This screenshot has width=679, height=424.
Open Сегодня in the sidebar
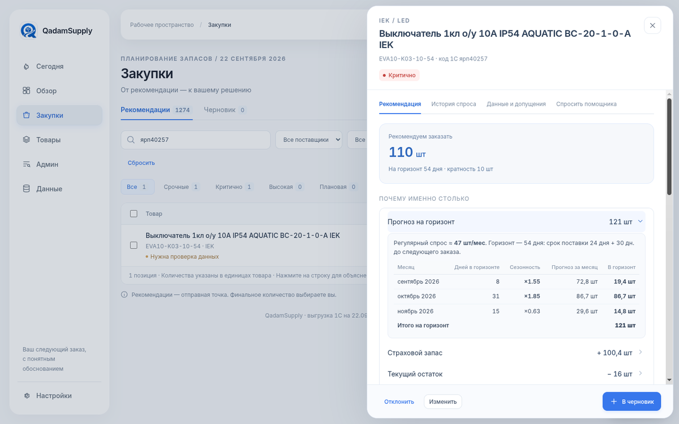[59, 66]
